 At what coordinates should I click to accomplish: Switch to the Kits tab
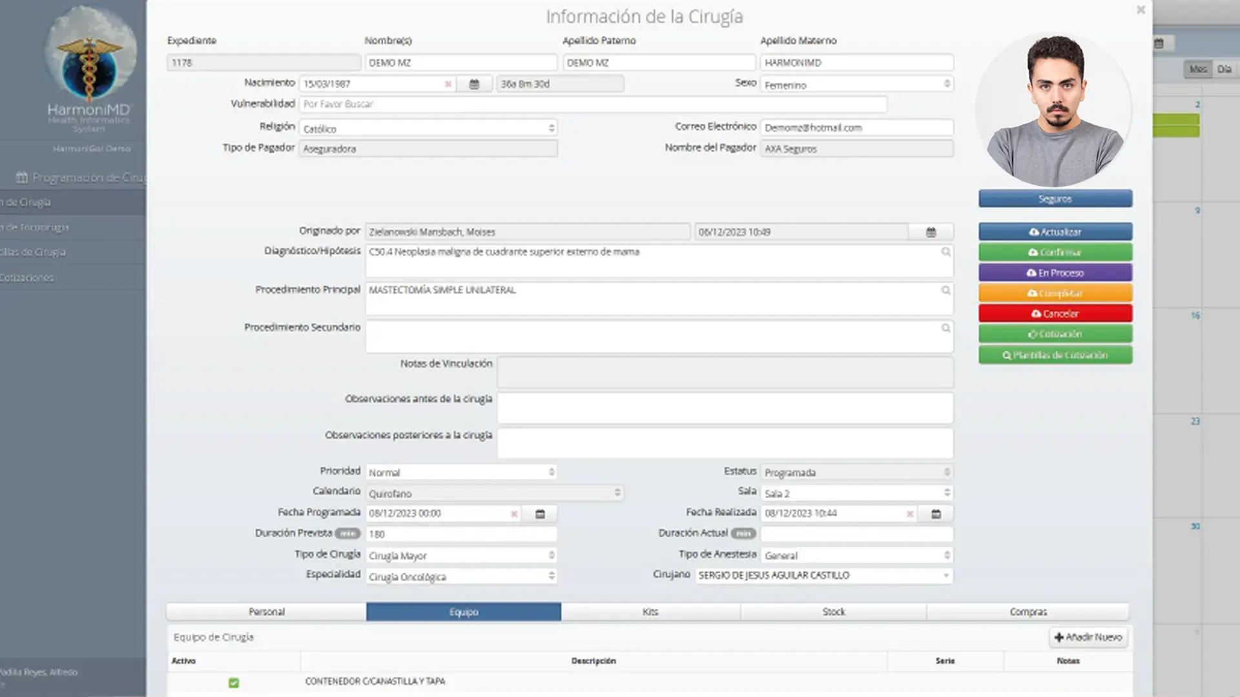click(x=650, y=612)
